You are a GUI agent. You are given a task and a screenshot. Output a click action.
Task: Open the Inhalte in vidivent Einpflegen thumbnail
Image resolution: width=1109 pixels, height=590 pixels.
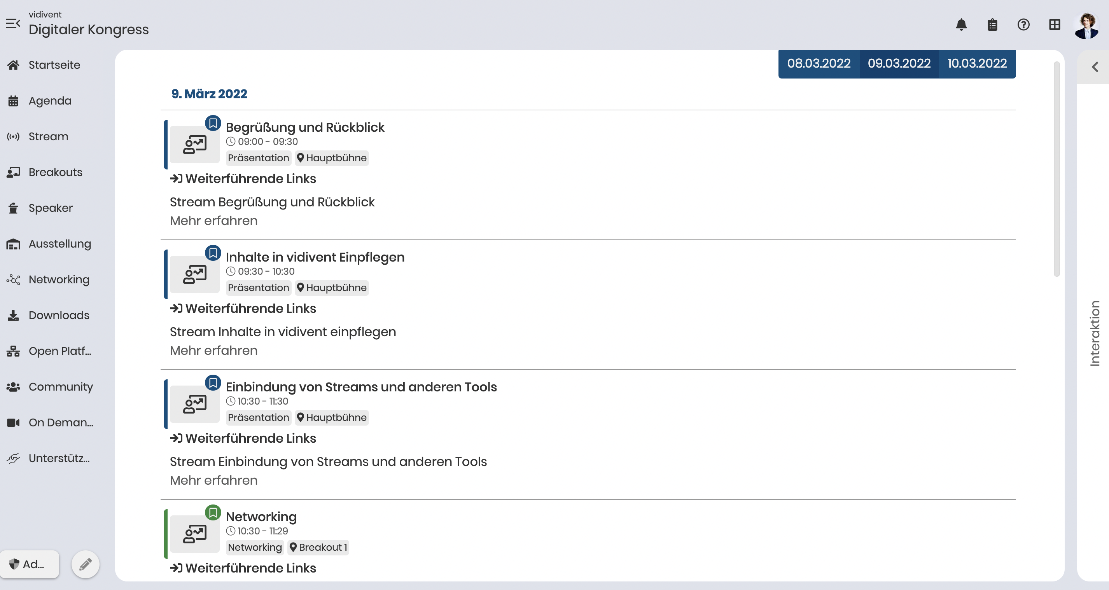pyautogui.click(x=194, y=274)
